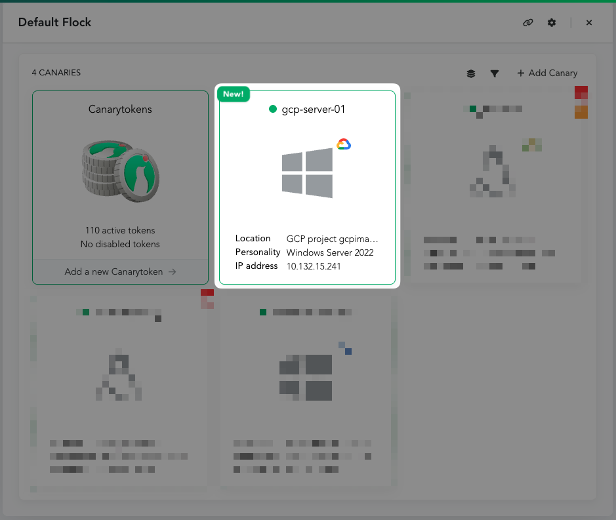Click the link chain icon in the header
This screenshot has height=520, width=616.
(x=527, y=22)
